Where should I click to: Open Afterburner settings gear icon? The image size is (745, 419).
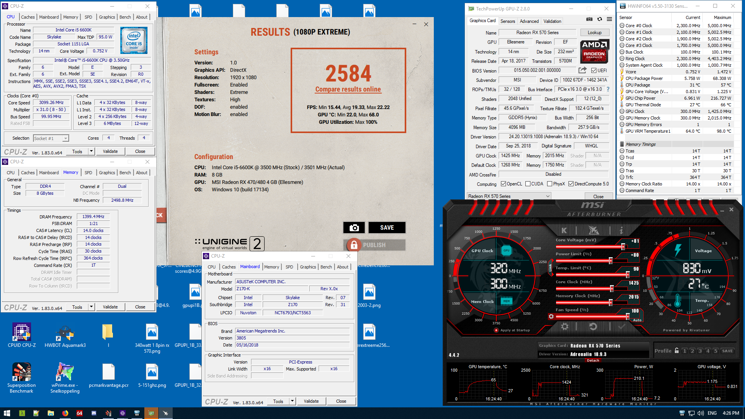coord(565,327)
